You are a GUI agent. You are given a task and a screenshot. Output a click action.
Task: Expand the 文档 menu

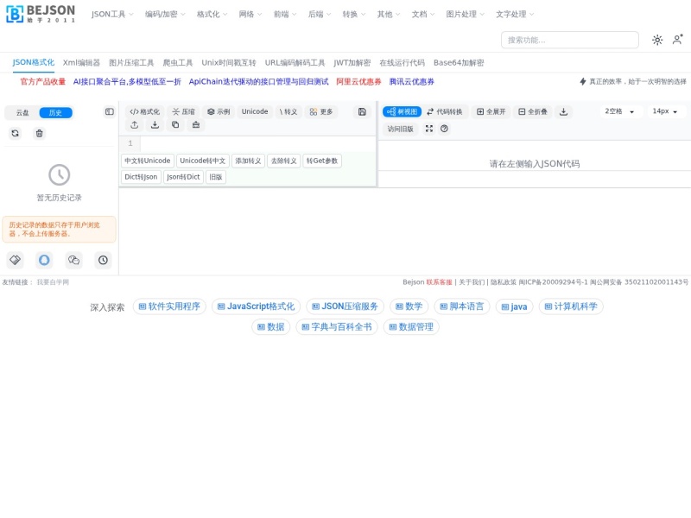tap(423, 14)
